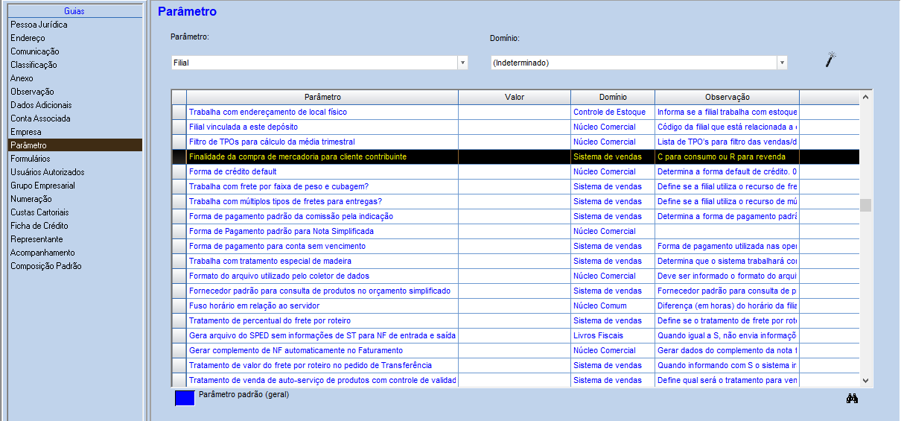Click the Observação column header
Image resolution: width=901 pixels, height=421 pixels.
[727, 97]
